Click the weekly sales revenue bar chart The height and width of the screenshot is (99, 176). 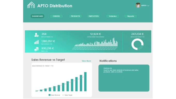95,44
